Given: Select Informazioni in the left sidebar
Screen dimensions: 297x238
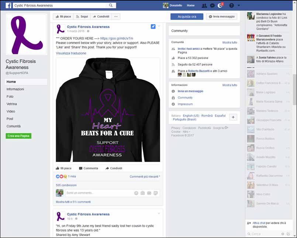Looking at the screenshot, I should (x=15, y=89).
